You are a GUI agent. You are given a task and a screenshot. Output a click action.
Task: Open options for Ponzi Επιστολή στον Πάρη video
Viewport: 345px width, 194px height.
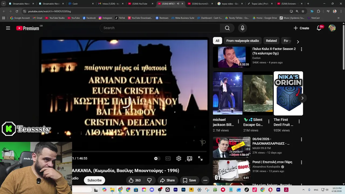[301, 162]
